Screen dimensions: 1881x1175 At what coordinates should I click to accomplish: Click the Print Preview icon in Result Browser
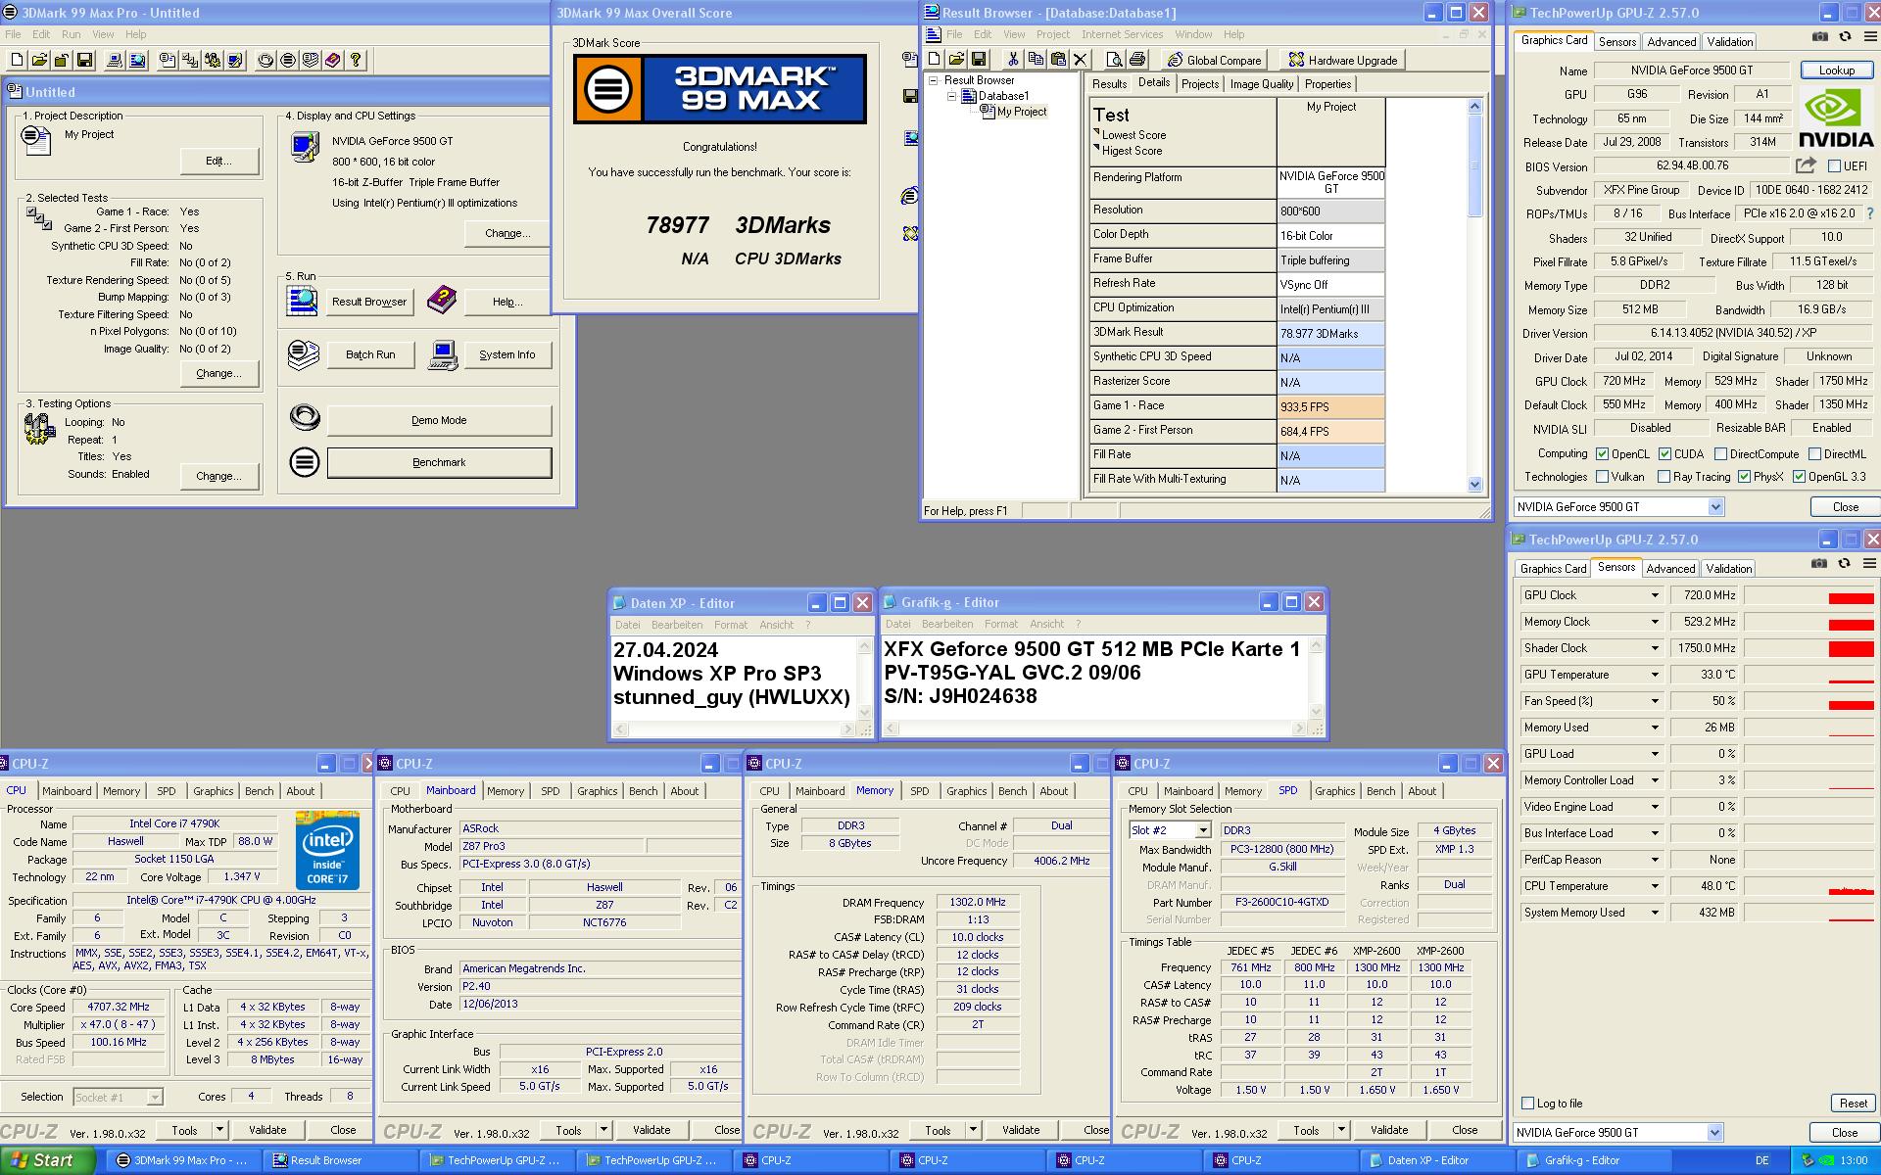tap(1115, 60)
